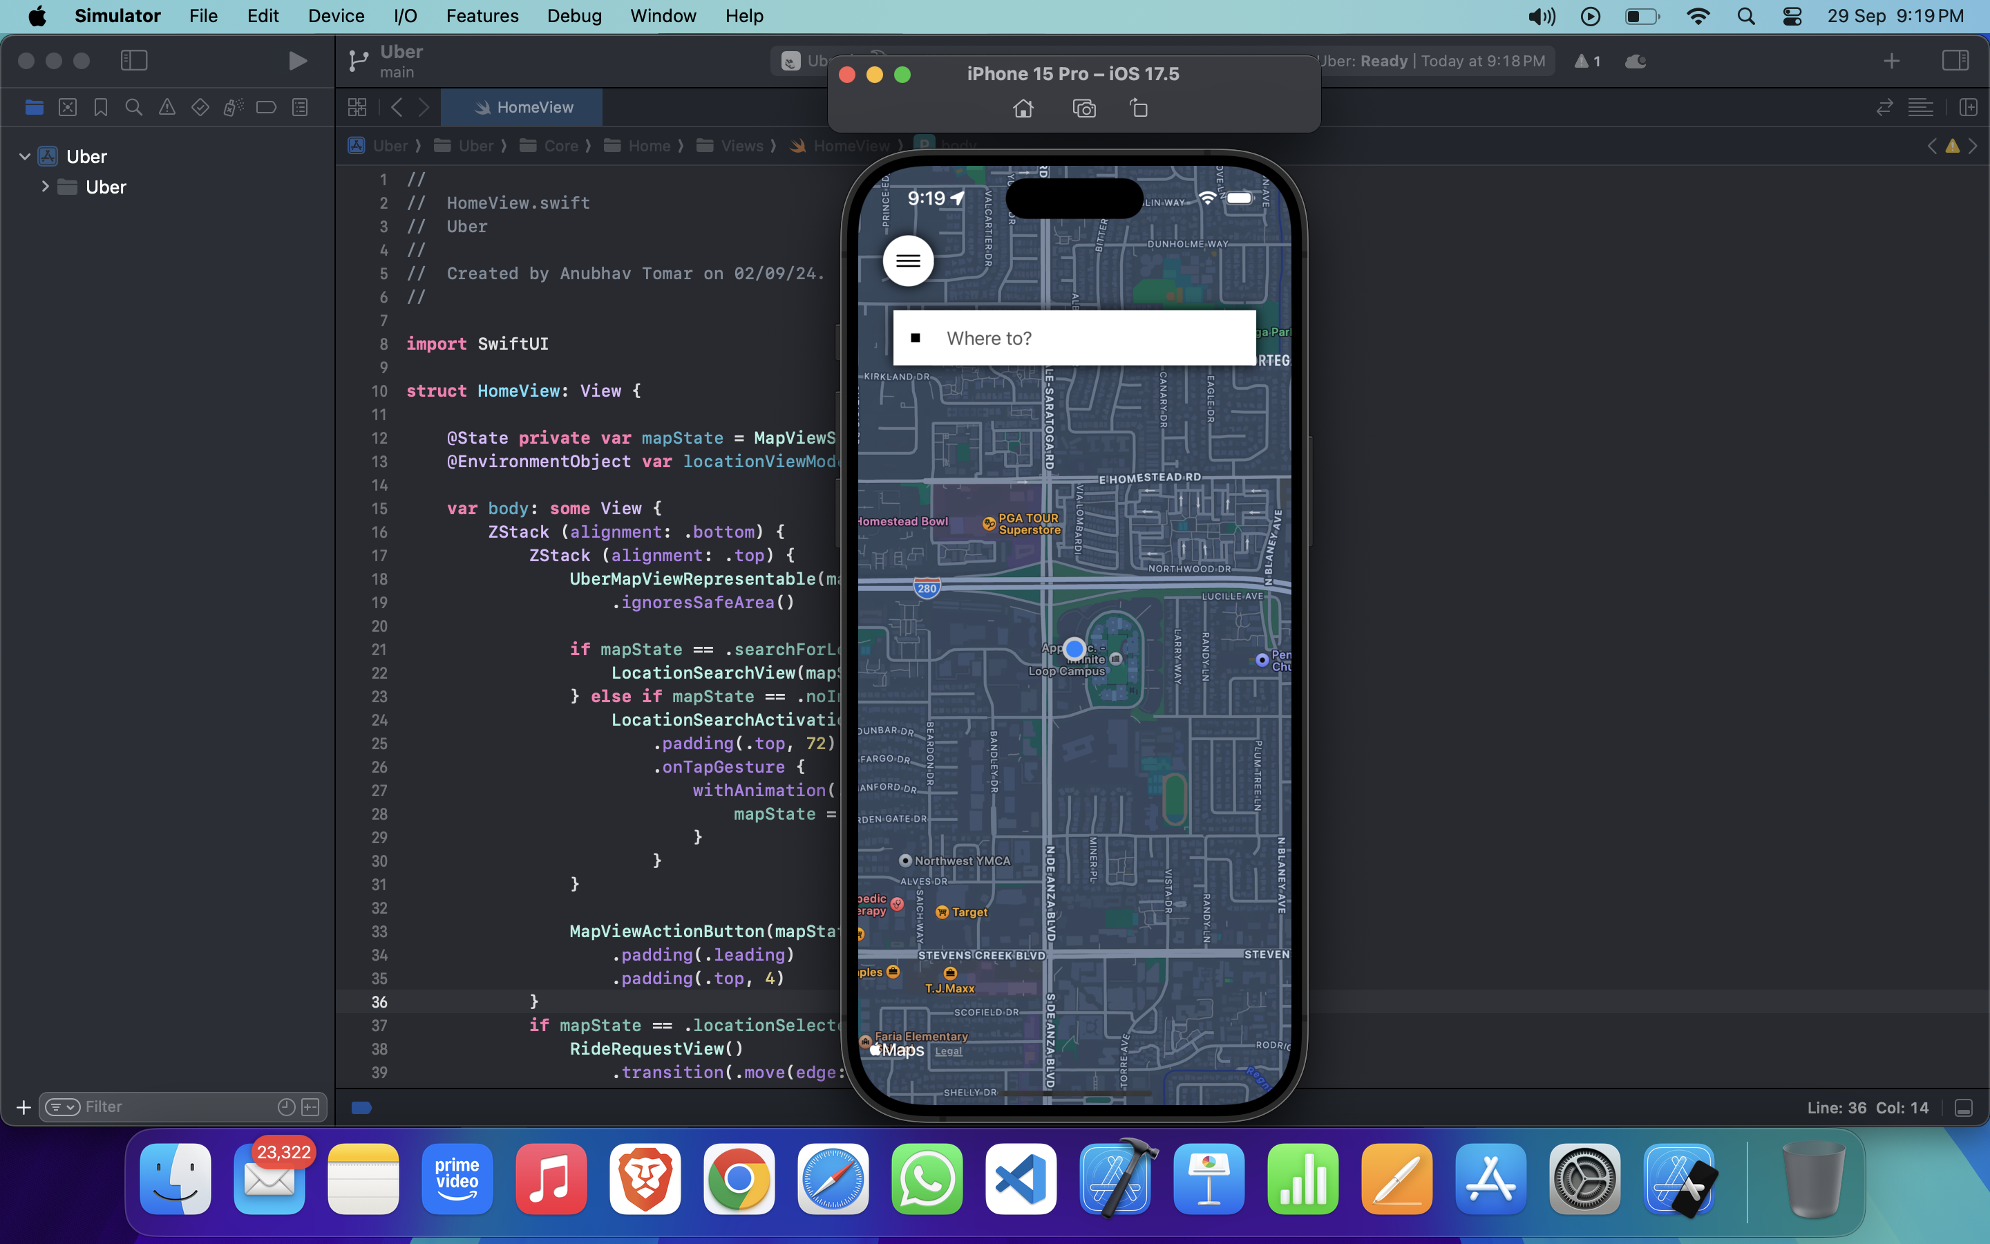Open the filter options dropdown in navigator
The height and width of the screenshot is (1244, 1990).
click(x=62, y=1107)
